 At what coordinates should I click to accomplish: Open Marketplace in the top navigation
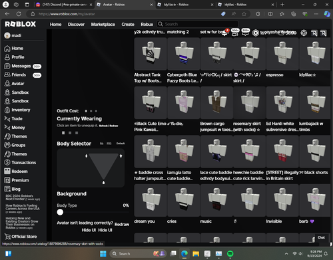103,25
